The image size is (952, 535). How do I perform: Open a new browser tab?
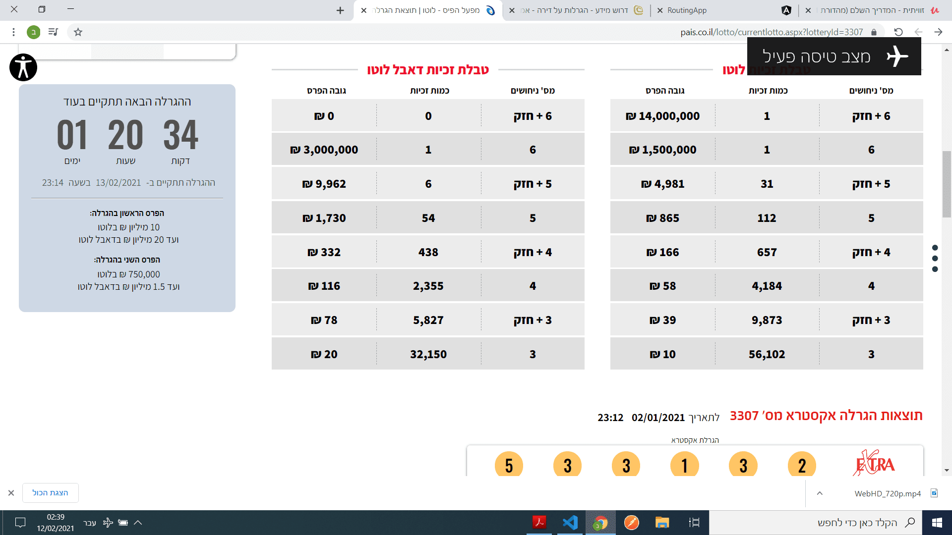340,10
